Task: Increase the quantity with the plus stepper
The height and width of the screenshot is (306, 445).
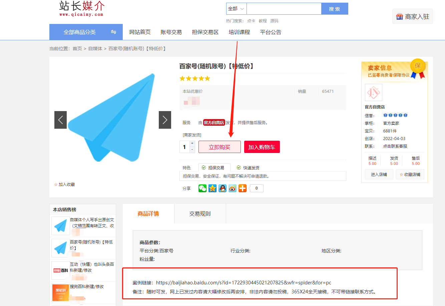Action: [192, 143]
